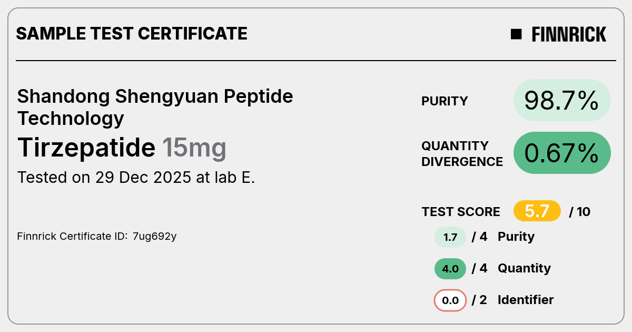Image resolution: width=632 pixels, height=332 pixels.
Task: Click the yellow 5.7 test score badge
Action: (x=537, y=211)
